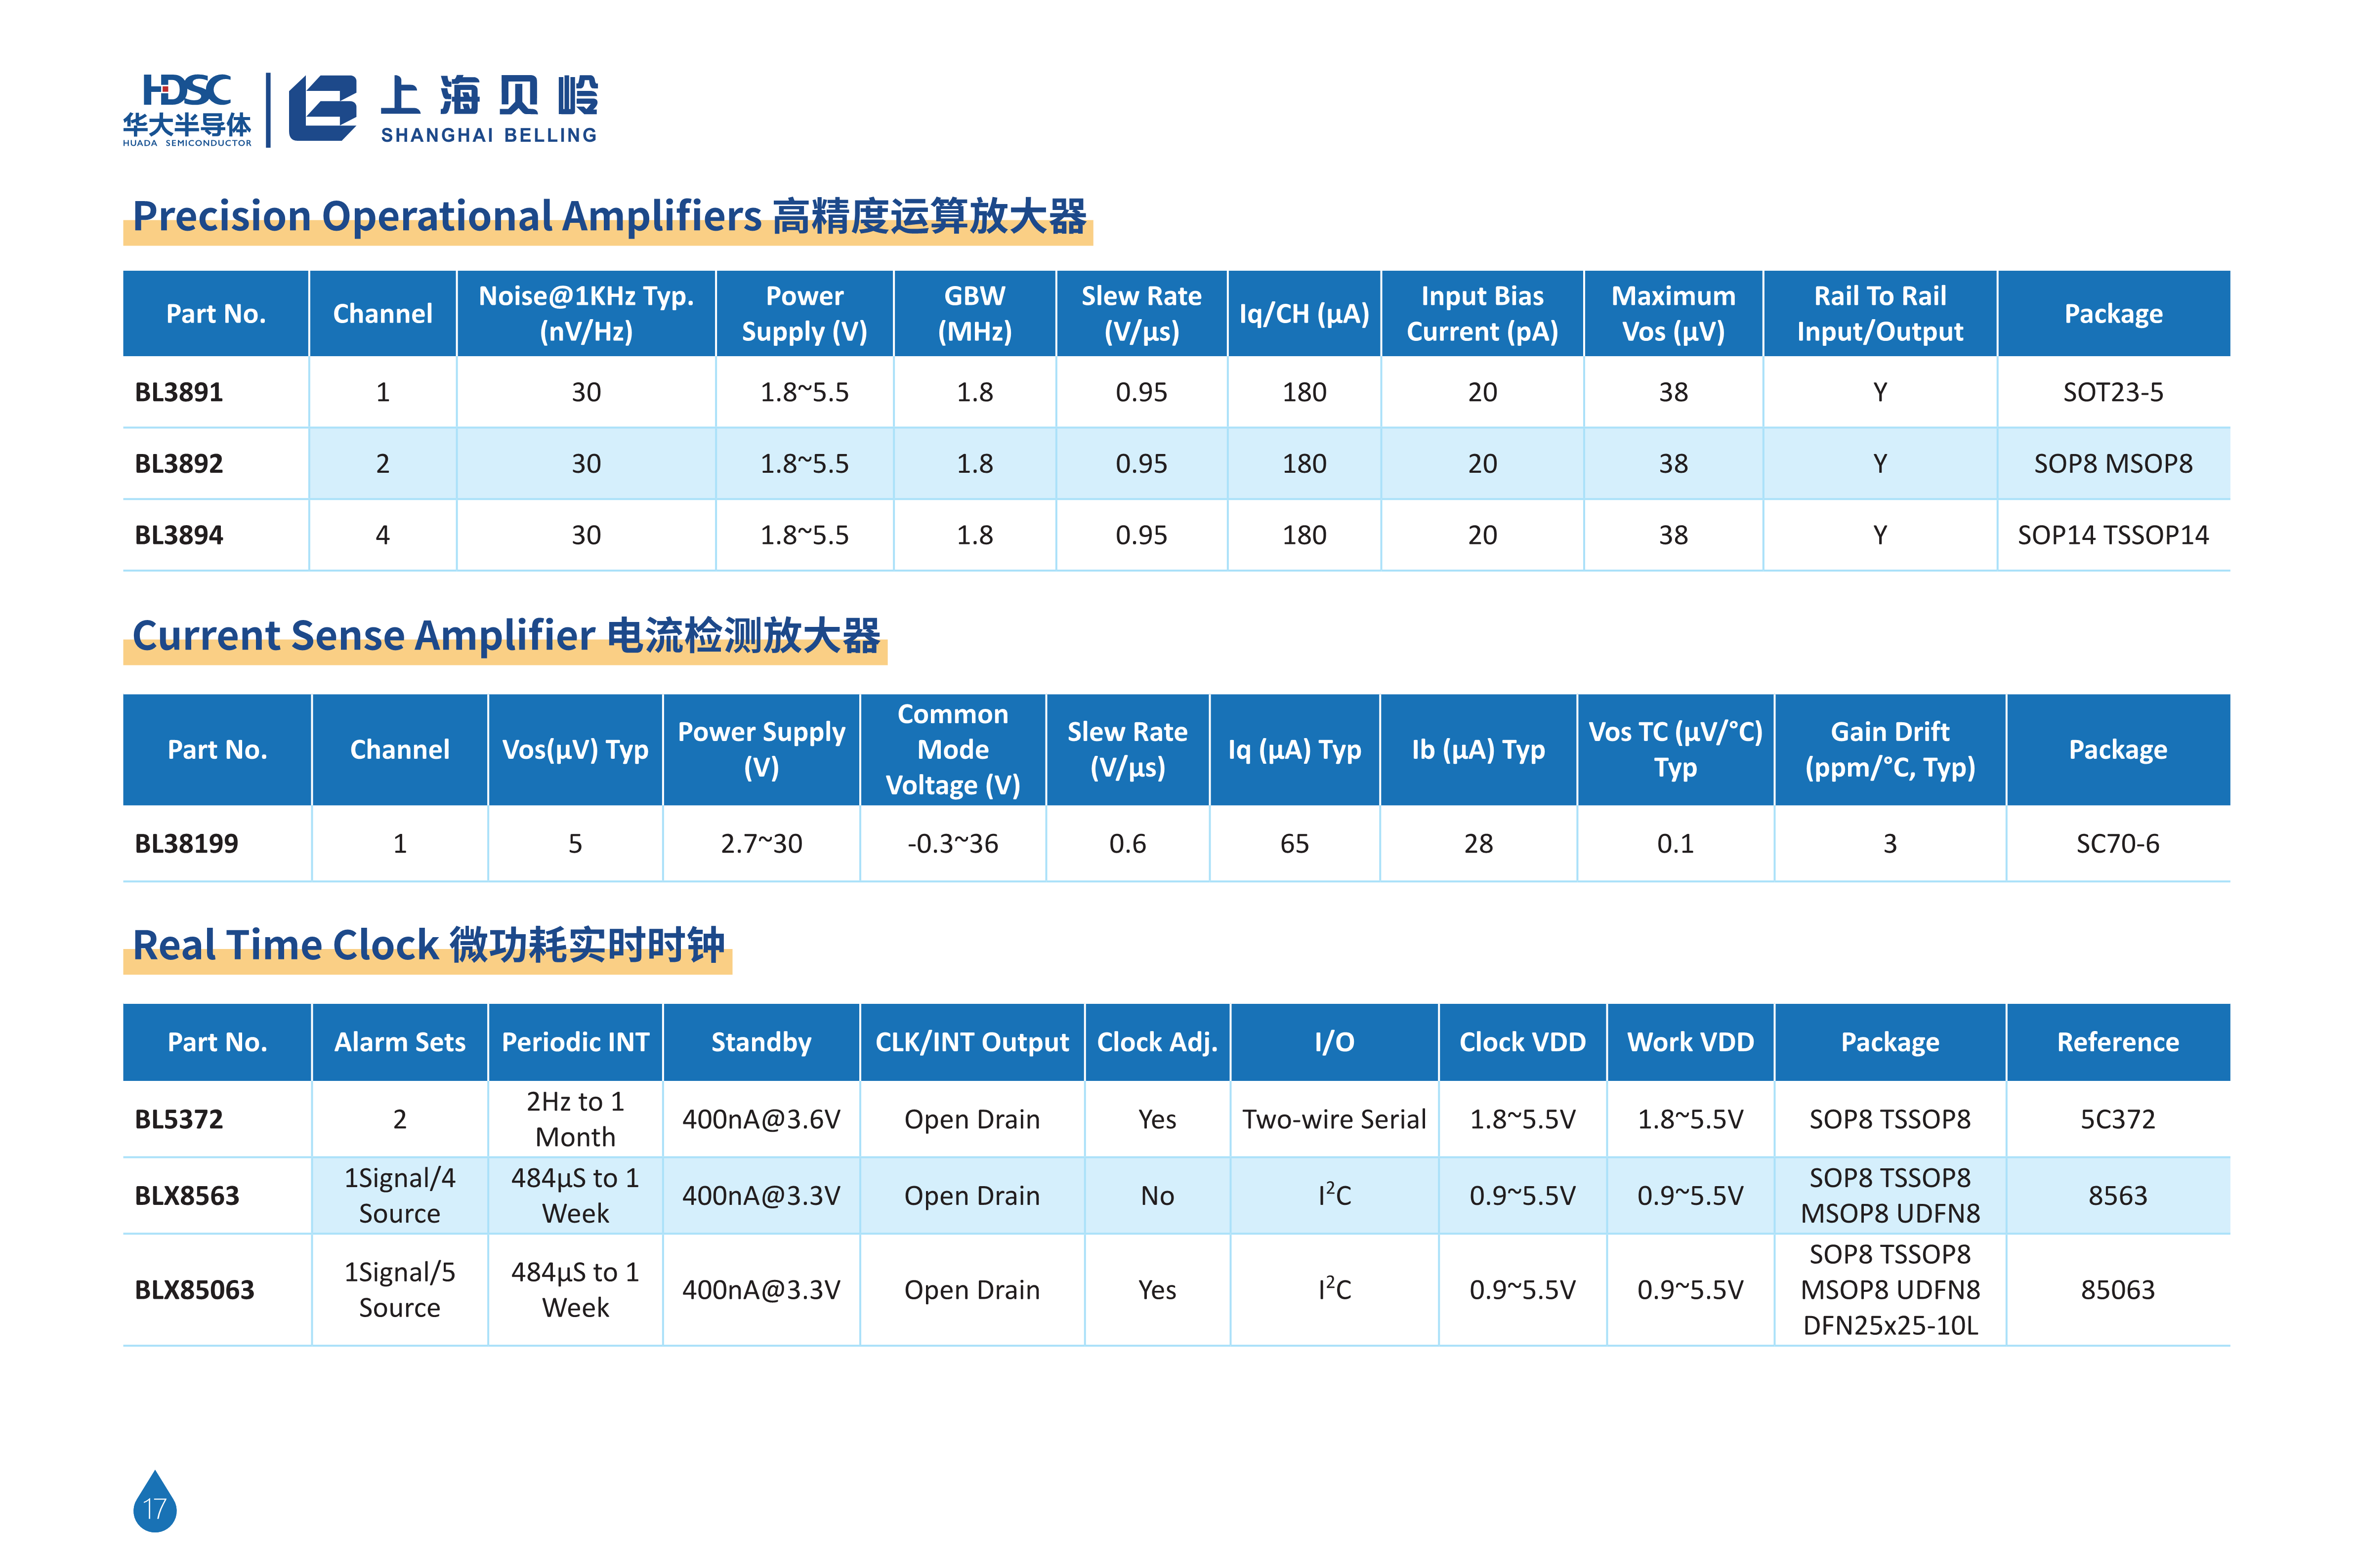Click the GBW (MHz) column header

tap(975, 314)
